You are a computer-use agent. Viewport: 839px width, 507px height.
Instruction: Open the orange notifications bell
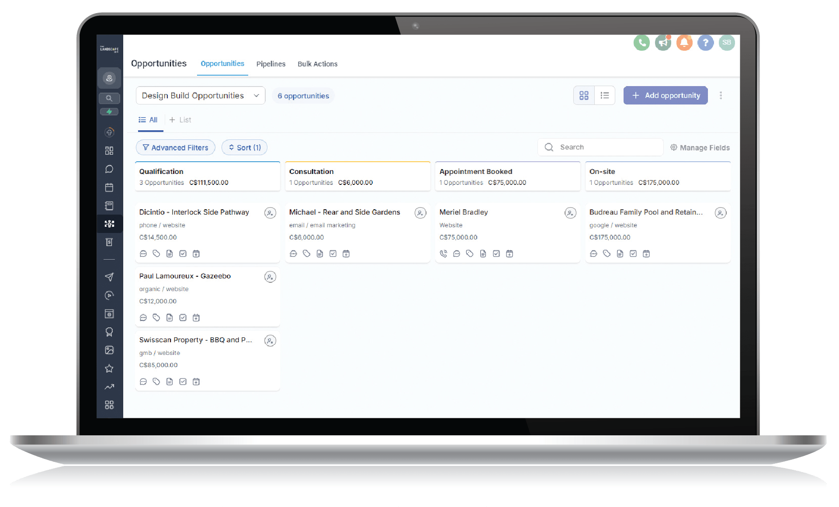(x=684, y=42)
